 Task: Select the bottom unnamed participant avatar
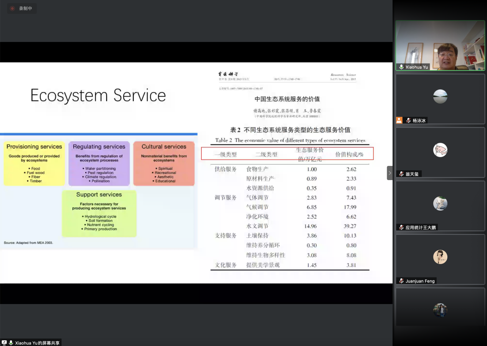[x=440, y=310]
